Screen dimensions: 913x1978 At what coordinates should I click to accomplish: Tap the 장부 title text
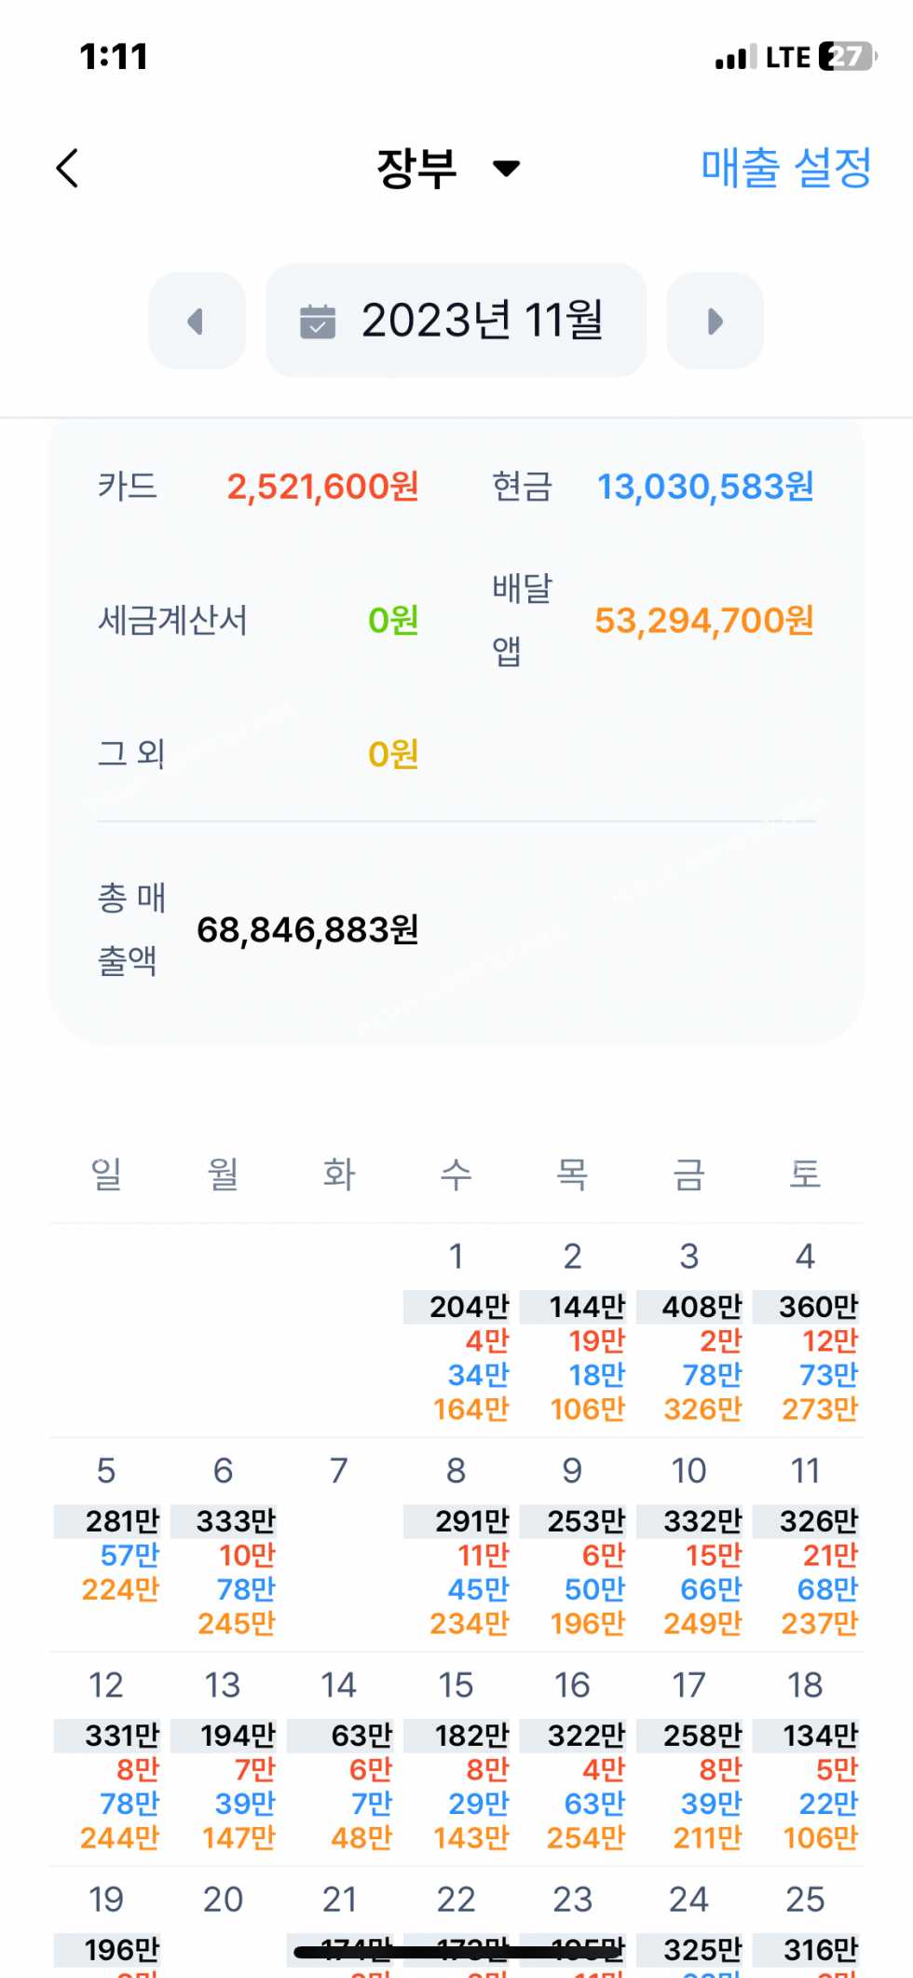[416, 169]
